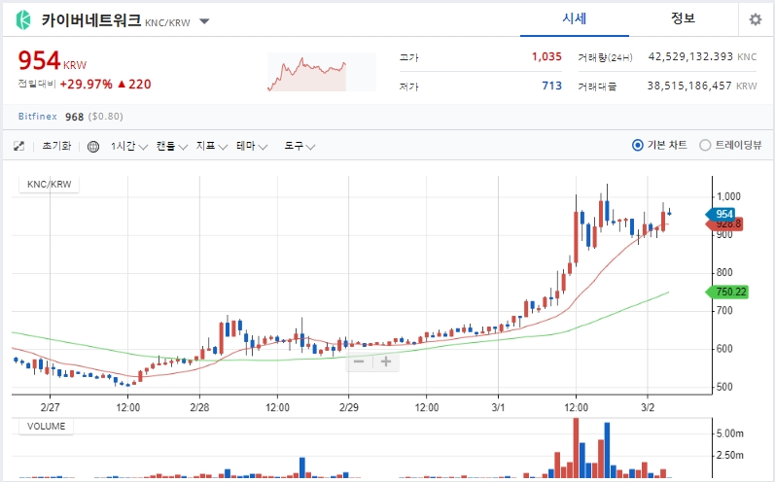This screenshot has height=482, width=775.
Task: Click the 2/28 date axis label
Action: 199,407
